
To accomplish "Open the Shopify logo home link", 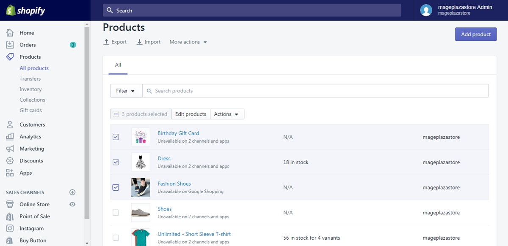I will [25, 10].
